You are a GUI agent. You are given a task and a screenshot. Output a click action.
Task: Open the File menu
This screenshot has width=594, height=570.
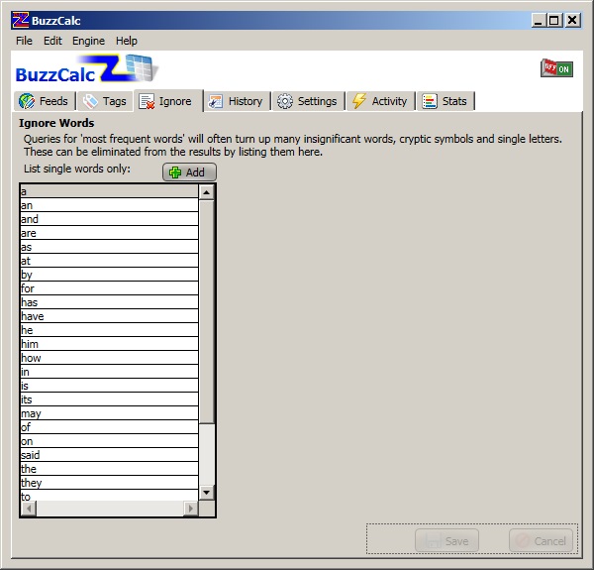click(x=24, y=41)
